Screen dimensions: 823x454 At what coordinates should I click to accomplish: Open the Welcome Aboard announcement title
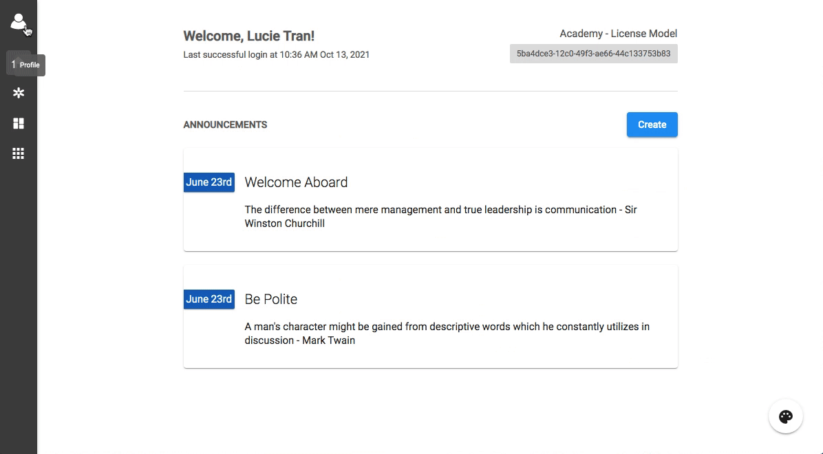(x=296, y=182)
